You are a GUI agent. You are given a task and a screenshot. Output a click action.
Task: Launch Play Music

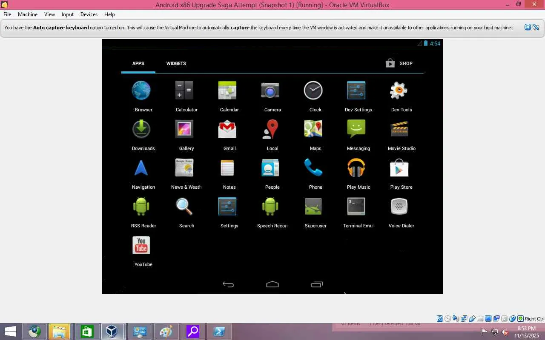click(x=356, y=168)
